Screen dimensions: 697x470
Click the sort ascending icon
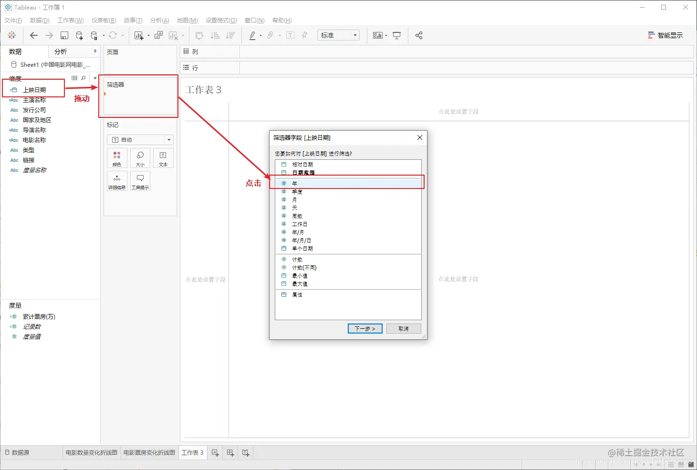click(x=215, y=35)
